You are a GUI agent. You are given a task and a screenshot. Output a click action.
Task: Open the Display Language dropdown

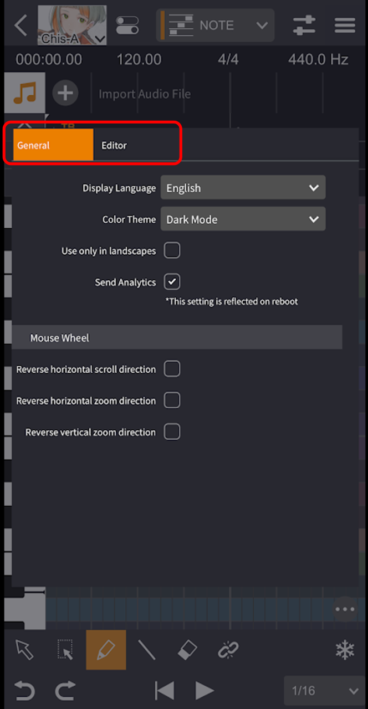(243, 188)
